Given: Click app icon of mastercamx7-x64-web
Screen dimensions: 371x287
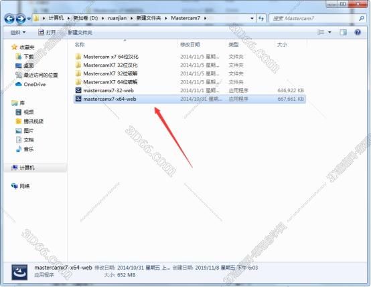Looking at the screenshot, I should click(78, 99).
